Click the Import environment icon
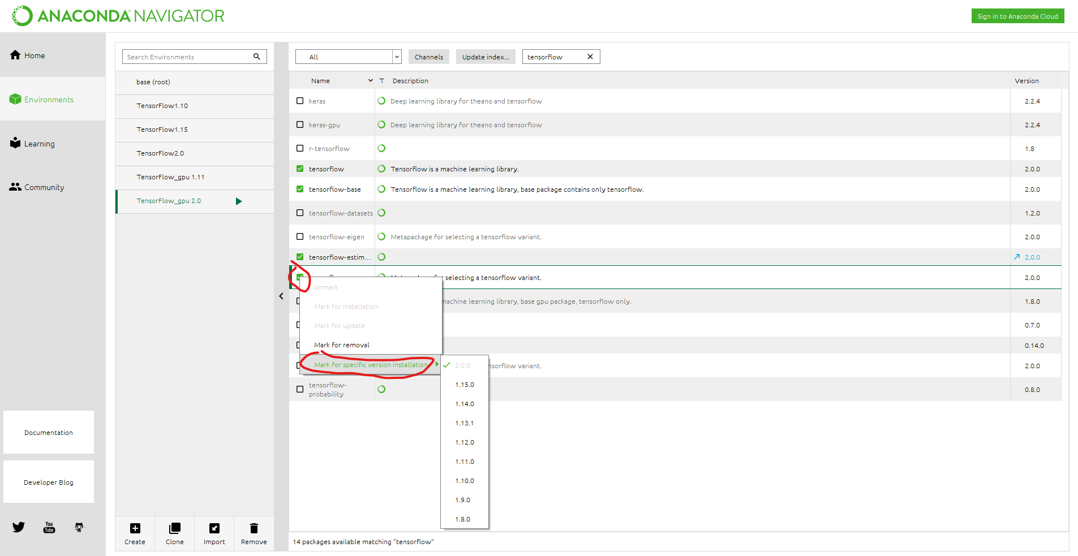Screen dimensions: 1078x556 coord(214,528)
